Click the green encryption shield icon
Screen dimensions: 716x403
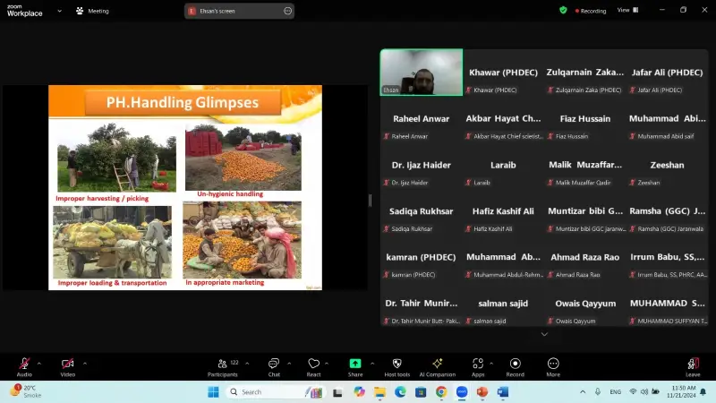[x=563, y=10]
